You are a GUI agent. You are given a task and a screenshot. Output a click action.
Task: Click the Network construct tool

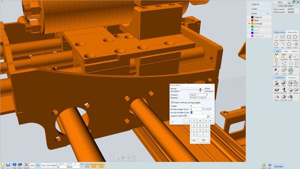[x=284, y=98]
